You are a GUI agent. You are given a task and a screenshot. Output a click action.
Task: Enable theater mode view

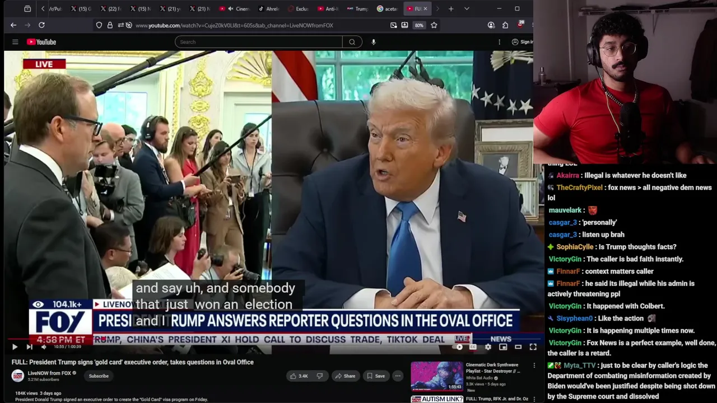[x=518, y=347]
